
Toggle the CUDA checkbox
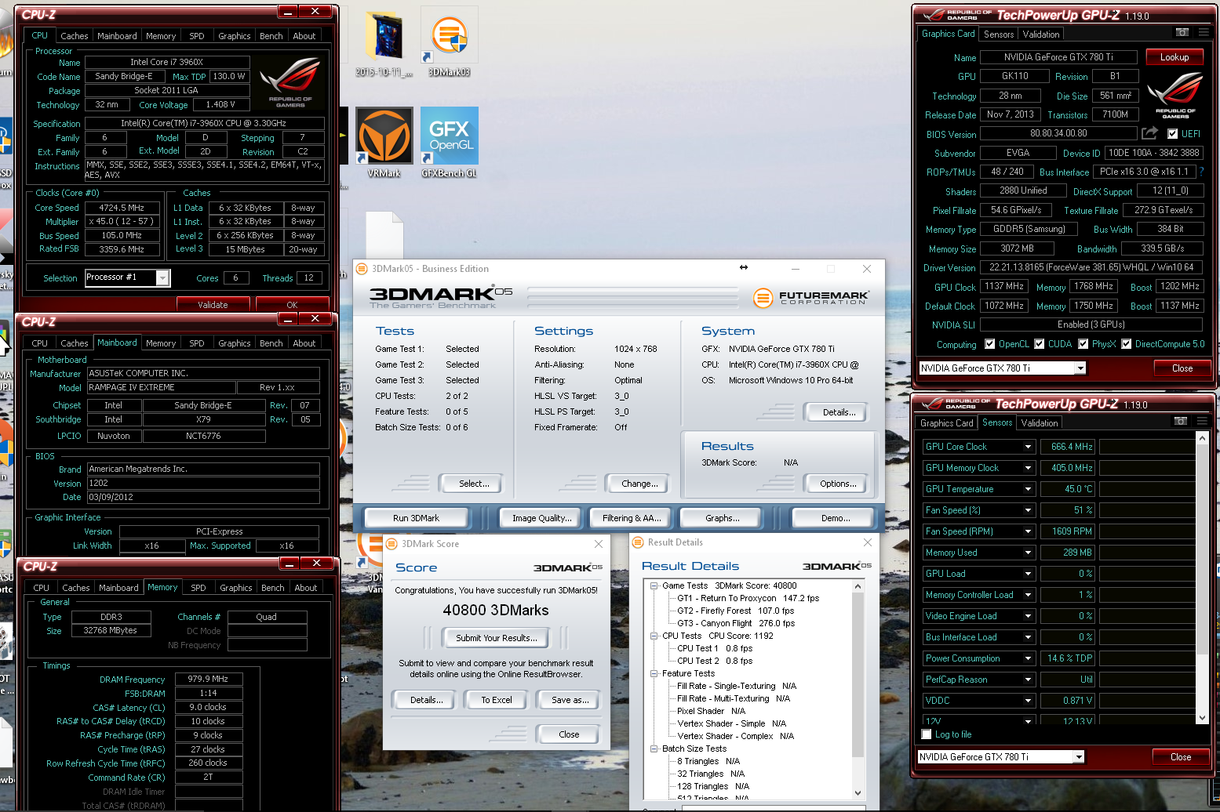[1039, 344]
